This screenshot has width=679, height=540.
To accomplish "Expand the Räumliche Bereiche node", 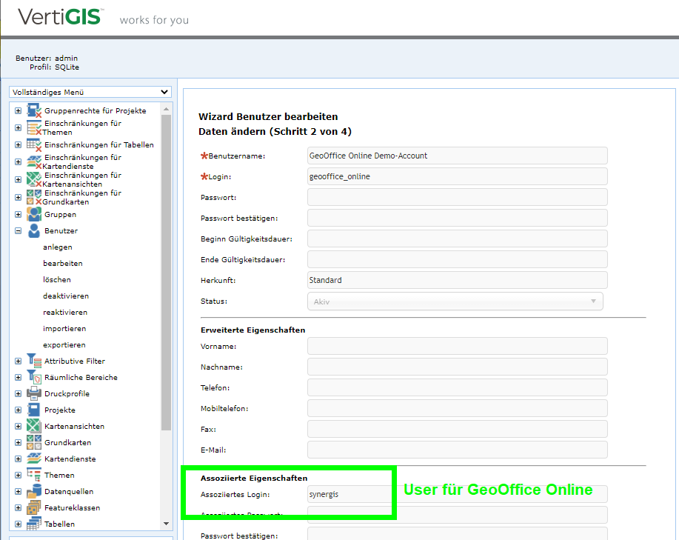I will (17, 377).
